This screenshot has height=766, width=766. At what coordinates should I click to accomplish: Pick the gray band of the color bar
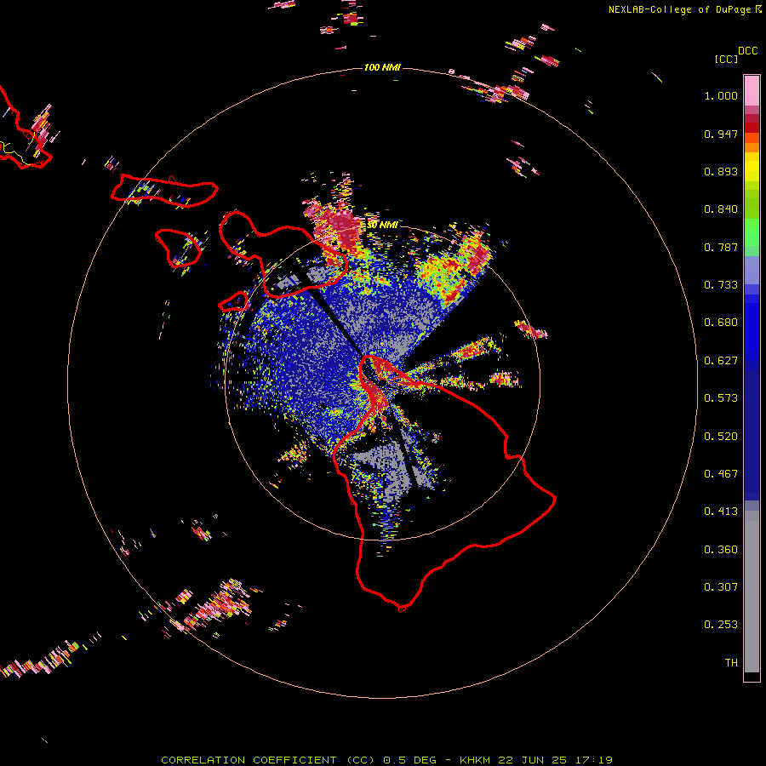(752, 592)
